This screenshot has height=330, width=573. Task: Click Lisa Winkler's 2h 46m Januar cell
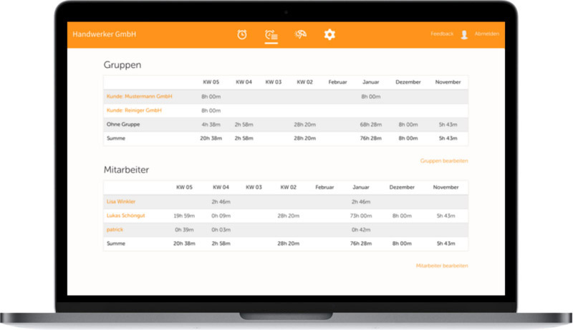click(x=361, y=201)
